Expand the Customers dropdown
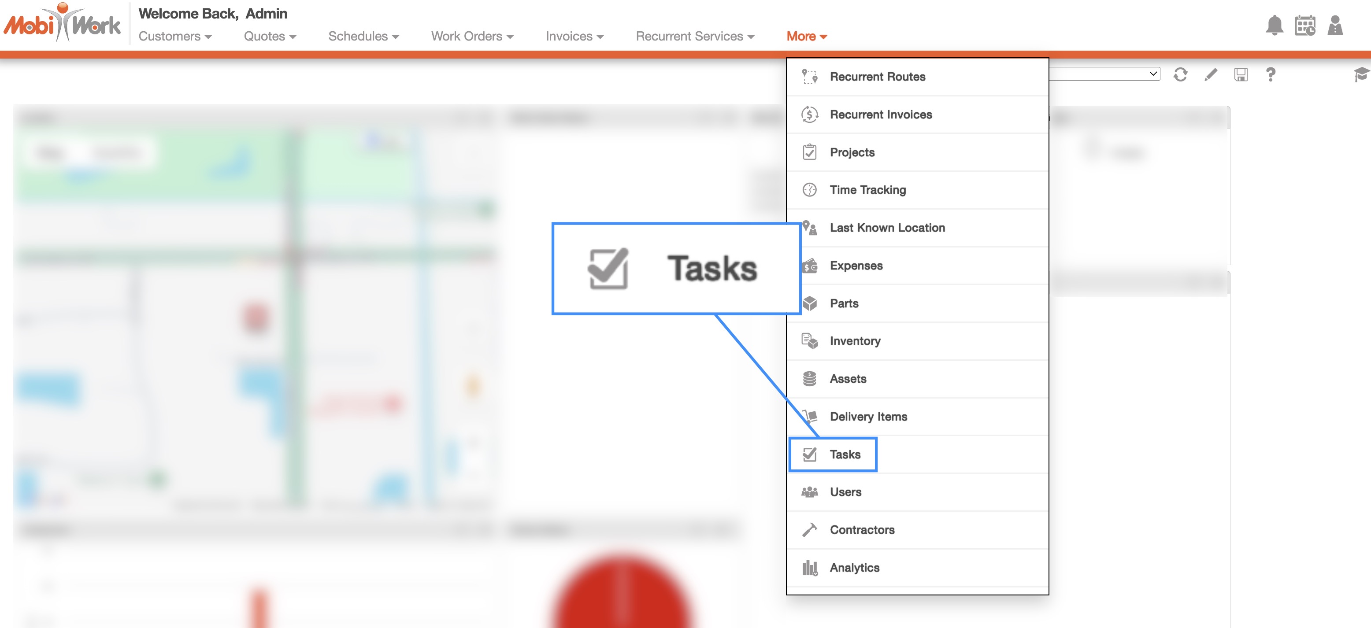The image size is (1371, 628). (x=175, y=36)
